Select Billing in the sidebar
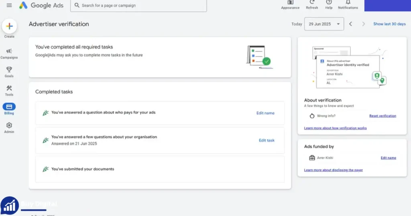 [x=9, y=109]
